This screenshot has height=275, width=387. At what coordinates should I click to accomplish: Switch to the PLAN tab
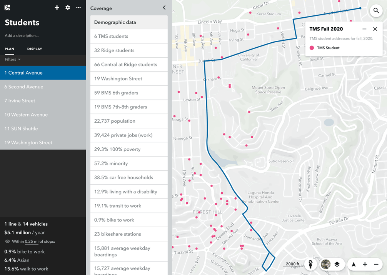click(9, 49)
